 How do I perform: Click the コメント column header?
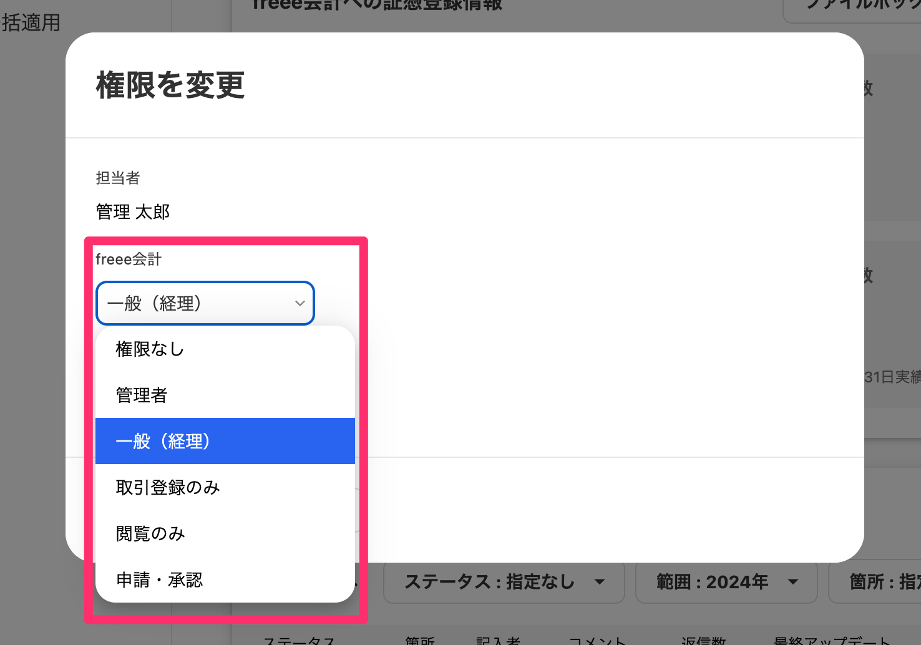[597, 640]
